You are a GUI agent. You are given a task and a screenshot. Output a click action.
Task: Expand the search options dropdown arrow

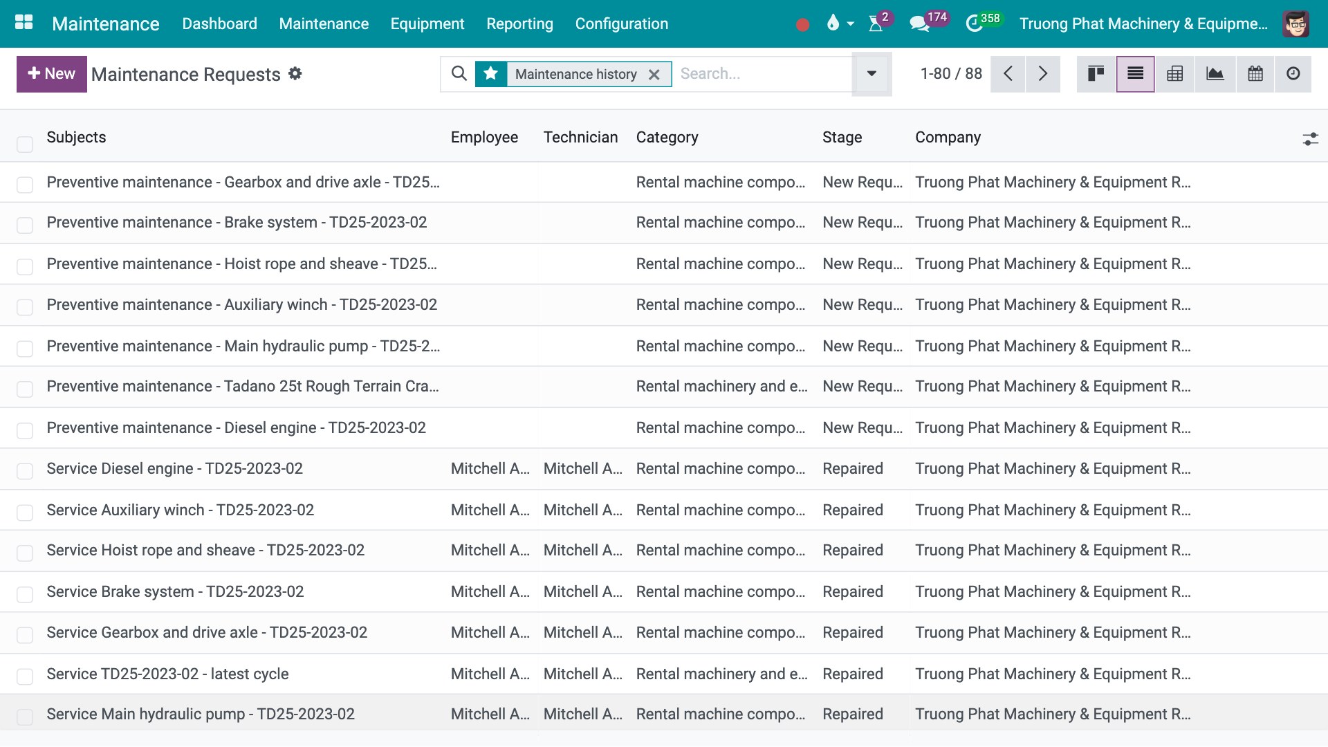click(871, 74)
